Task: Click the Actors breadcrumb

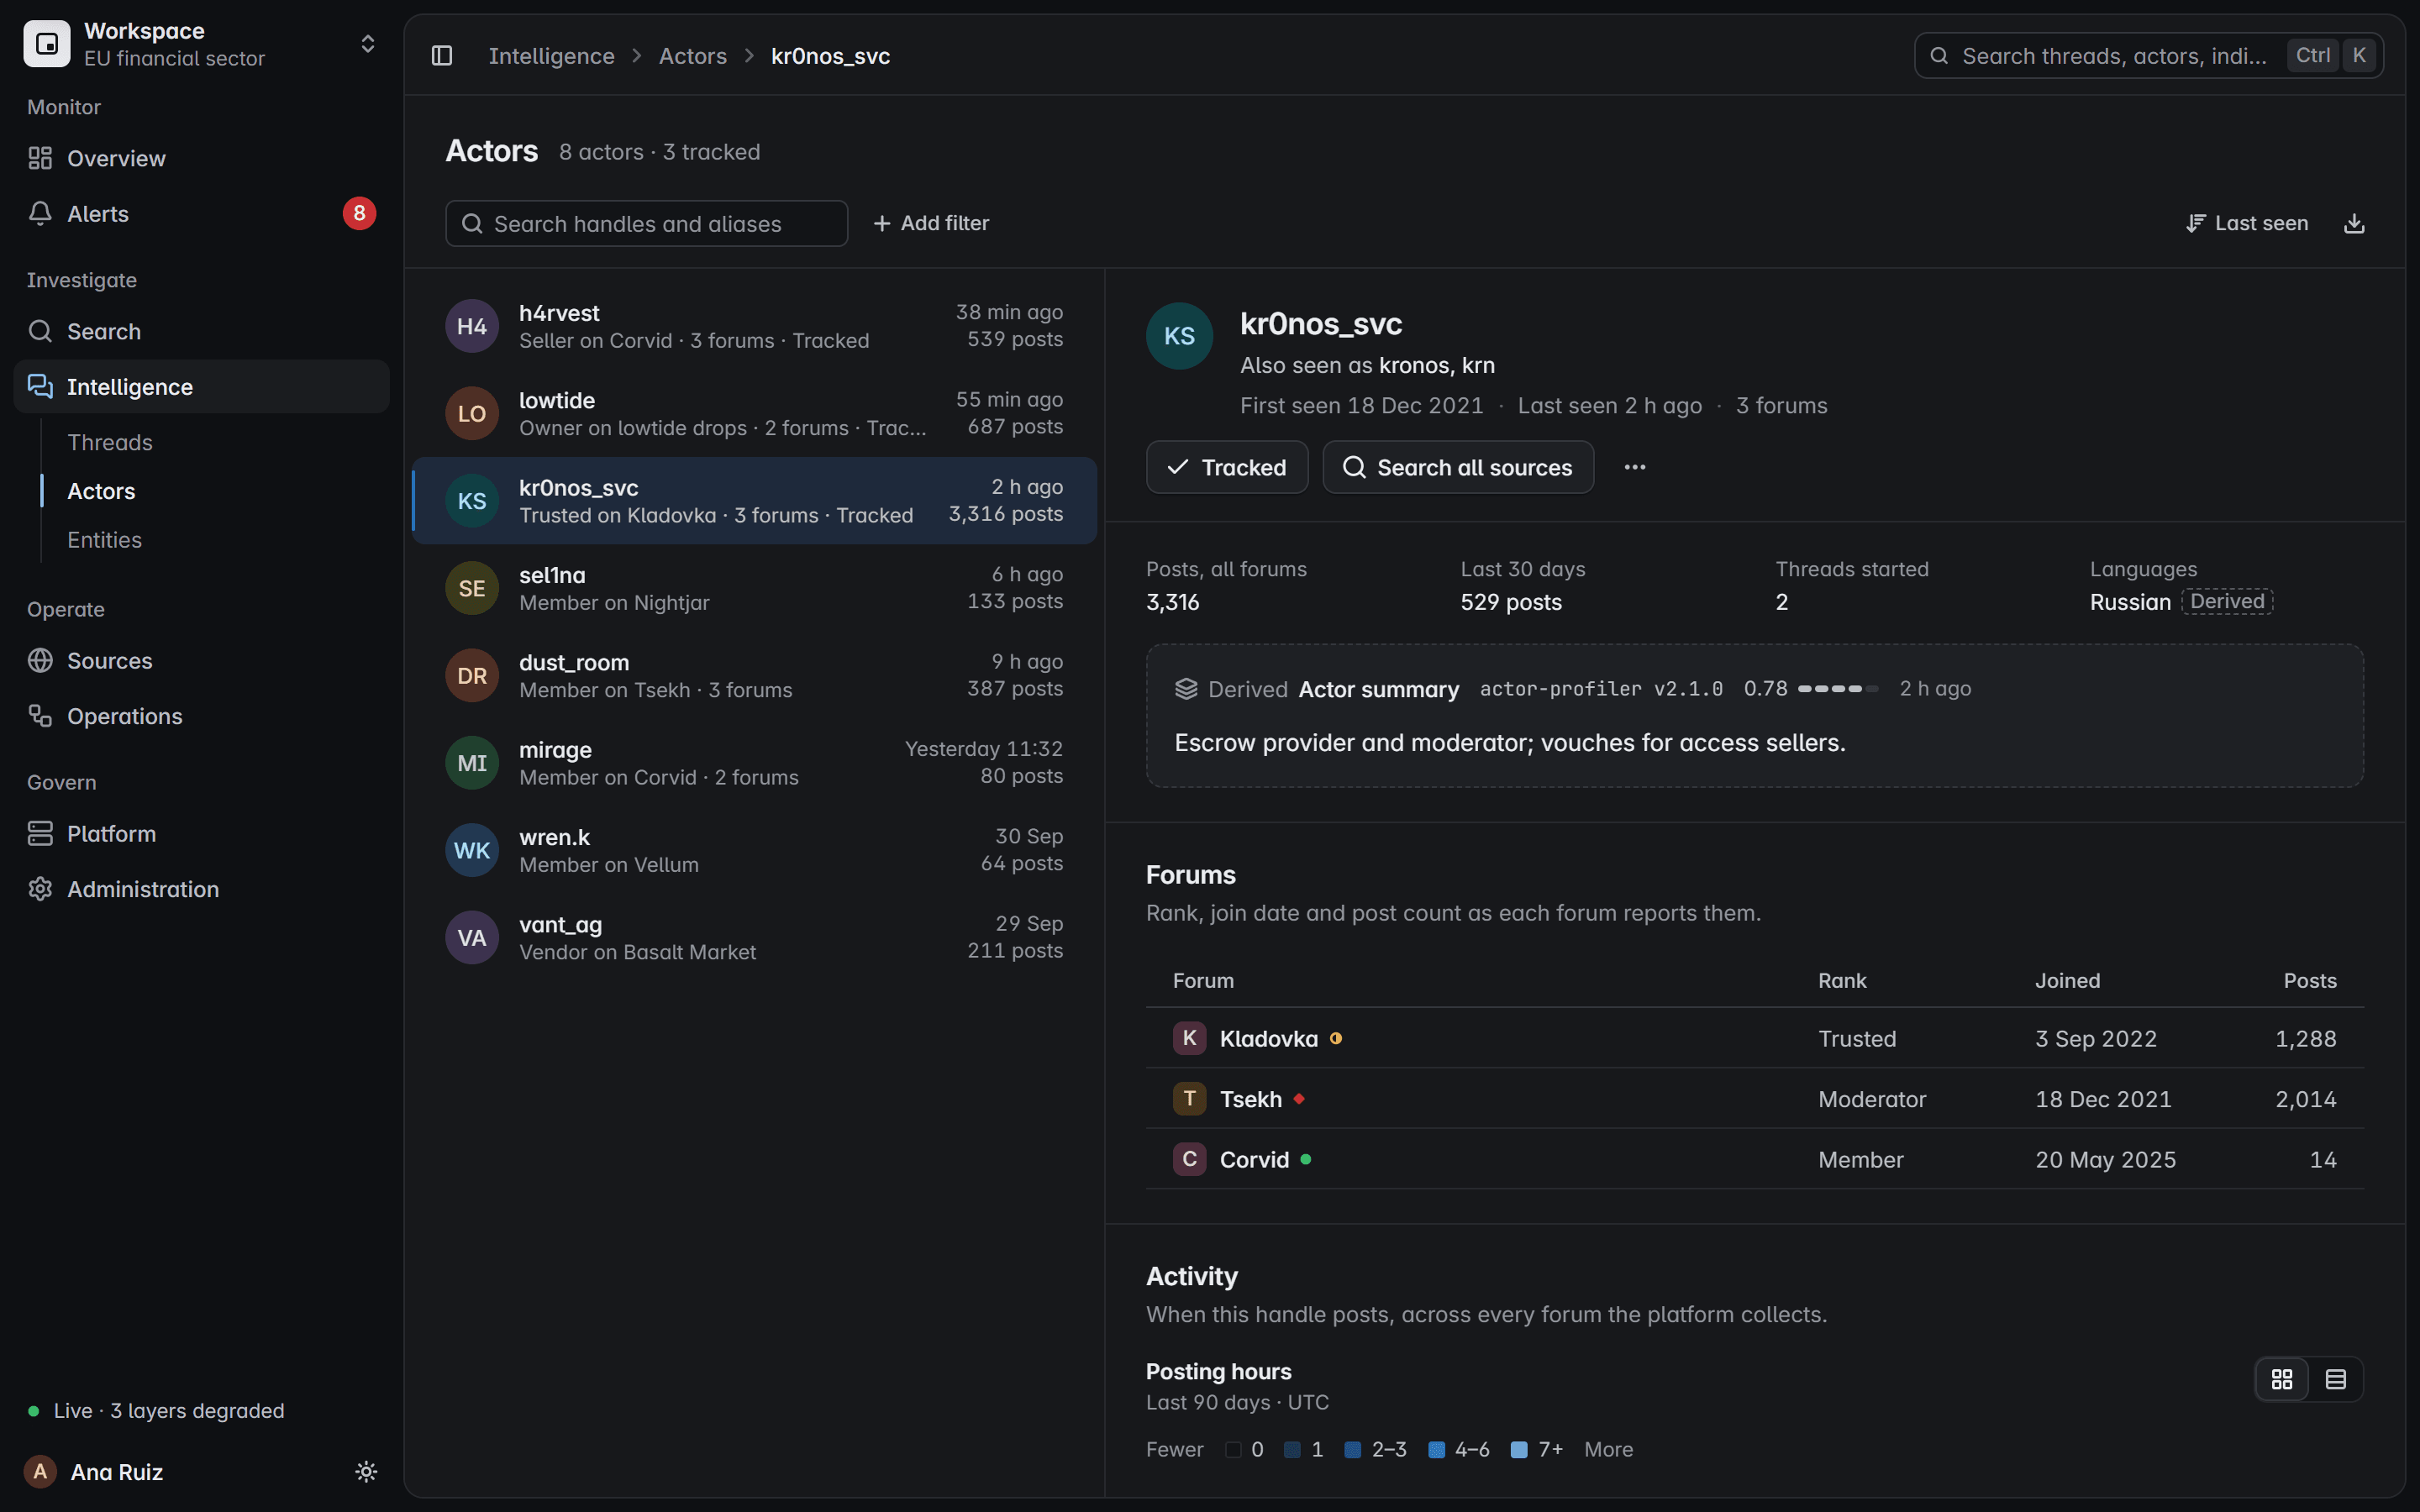Action: tap(693, 56)
